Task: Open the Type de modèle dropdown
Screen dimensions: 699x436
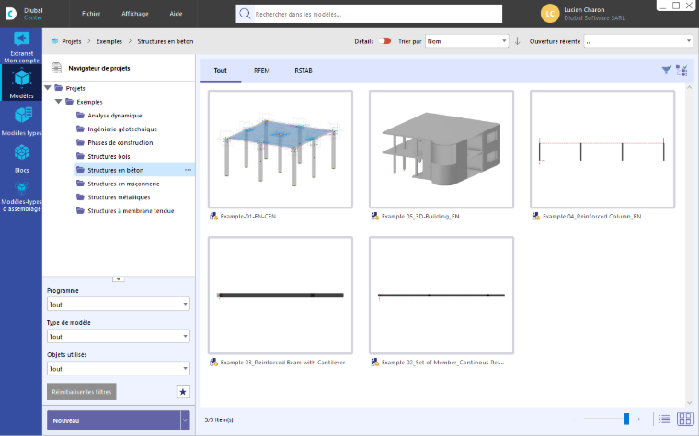Action: [118, 336]
